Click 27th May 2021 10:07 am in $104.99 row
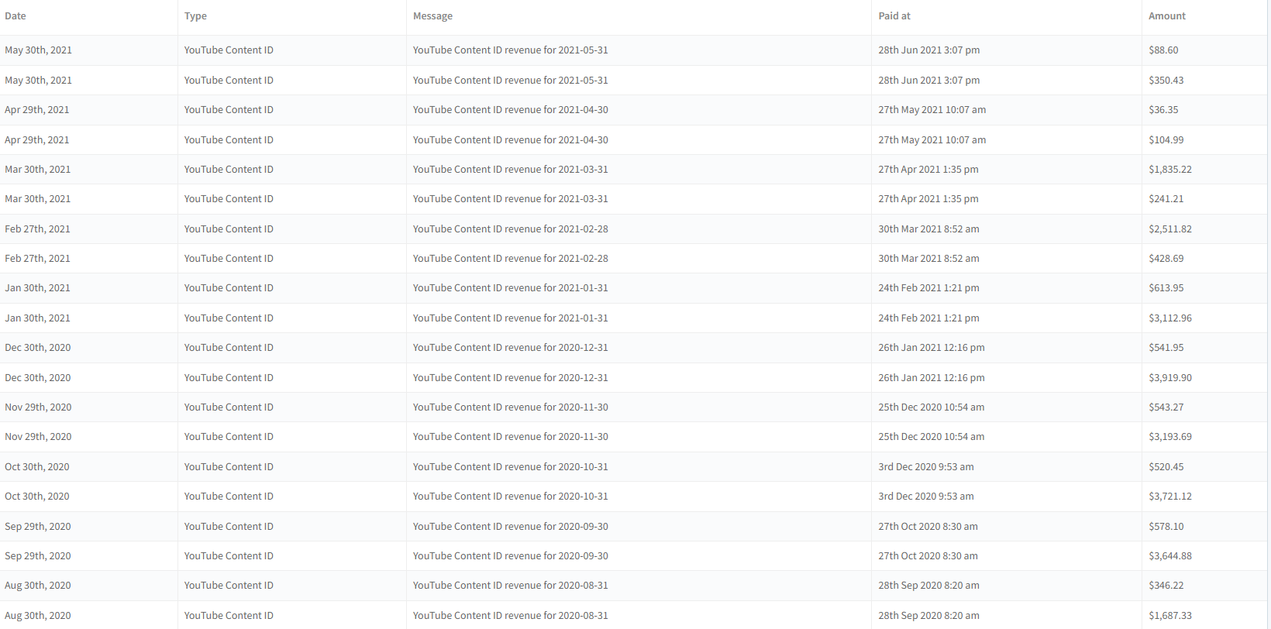 932,140
